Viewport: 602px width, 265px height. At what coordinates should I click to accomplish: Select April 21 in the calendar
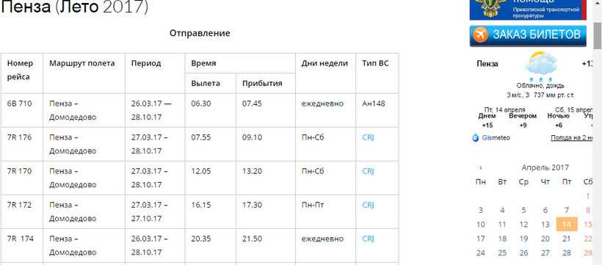(x=567, y=239)
